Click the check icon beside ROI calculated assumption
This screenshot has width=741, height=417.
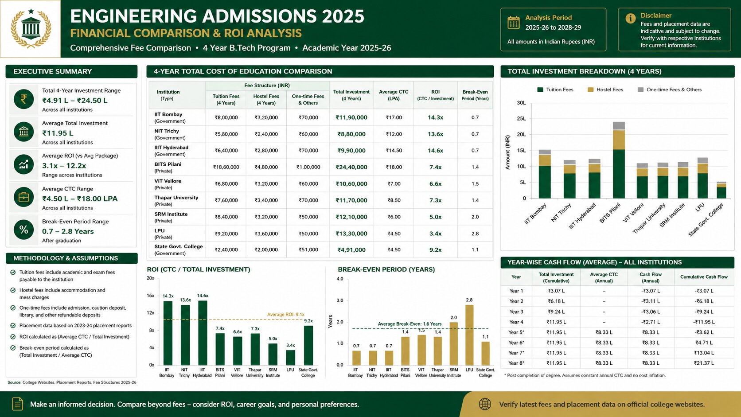tap(13, 337)
